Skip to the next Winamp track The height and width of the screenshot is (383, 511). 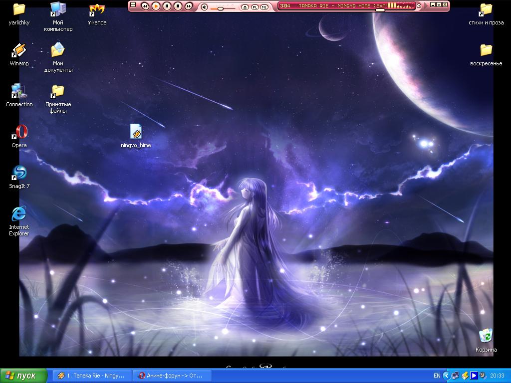tap(188, 6)
